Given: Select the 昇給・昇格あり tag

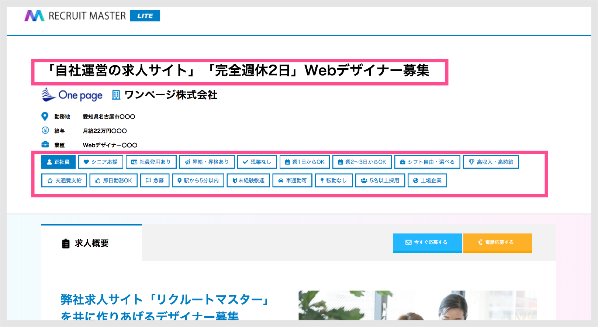Looking at the screenshot, I should click(x=207, y=162).
